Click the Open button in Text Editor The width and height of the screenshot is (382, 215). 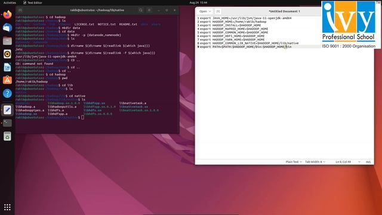205,11
